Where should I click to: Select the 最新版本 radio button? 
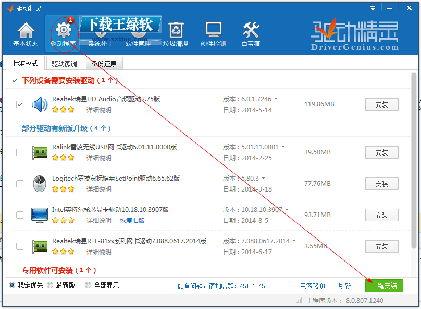50,285
